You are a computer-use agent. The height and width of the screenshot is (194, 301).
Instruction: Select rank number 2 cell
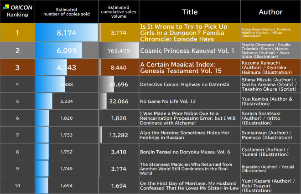click(x=17, y=51)
